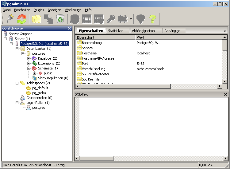Click the Datenbanken database cylinder icon
This screenshot has height=169, width=230.
[x=23, y=49]
